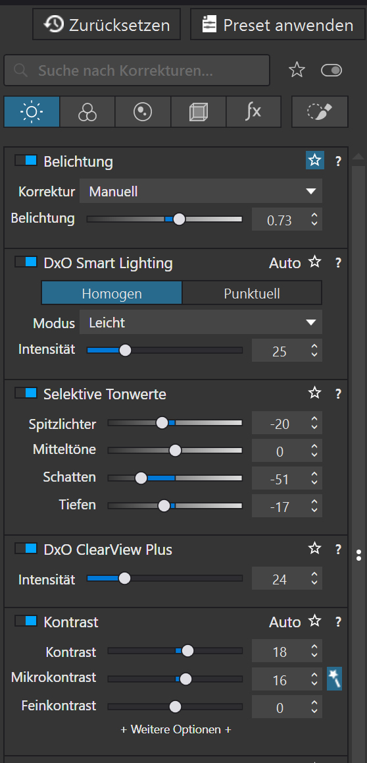
Task: Click the favorites star filter beside search
Action: 297,71
